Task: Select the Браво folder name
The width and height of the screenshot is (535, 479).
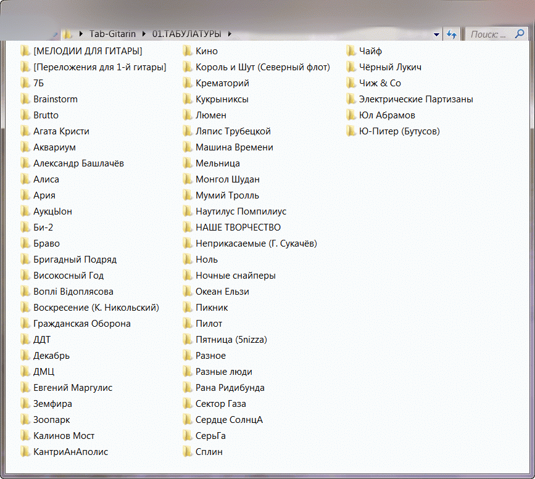Action: click(x=46, y=244)
